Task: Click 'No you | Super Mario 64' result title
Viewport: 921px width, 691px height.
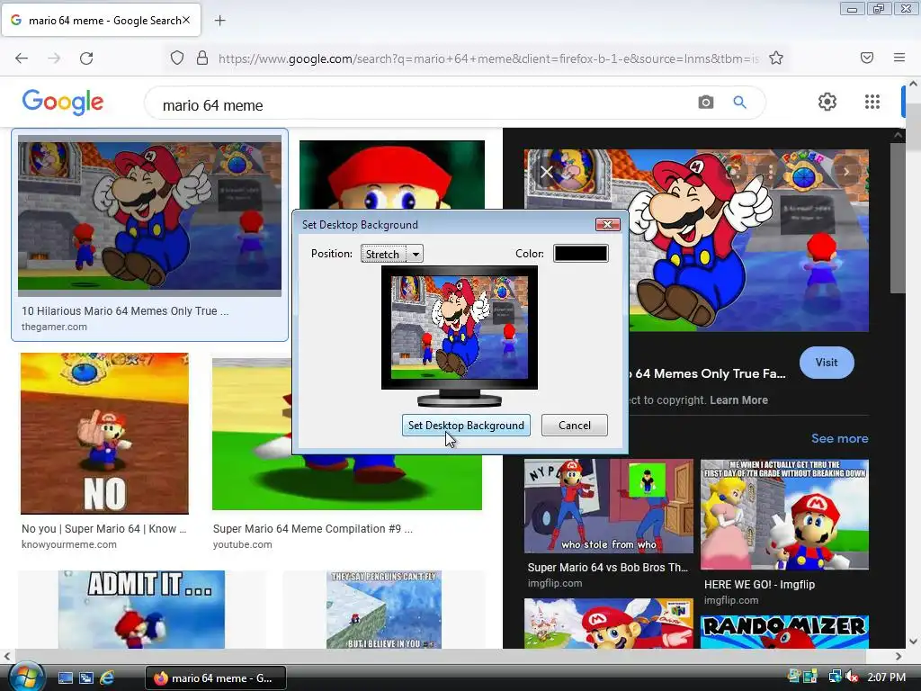Action: coord(104,529)
